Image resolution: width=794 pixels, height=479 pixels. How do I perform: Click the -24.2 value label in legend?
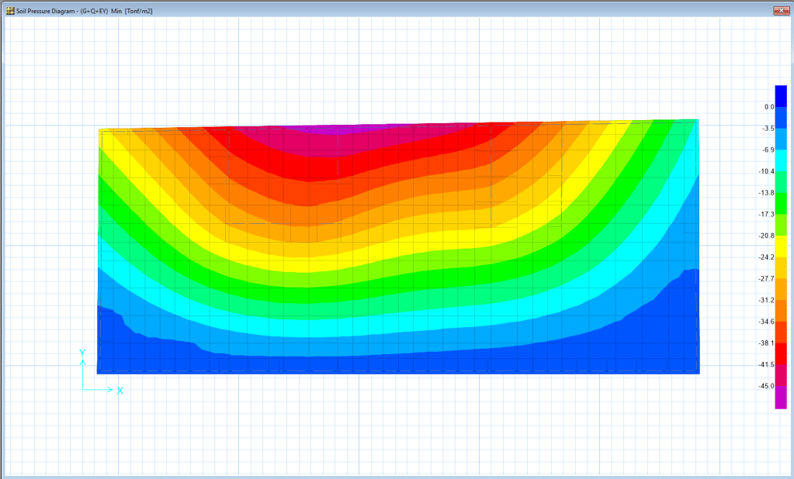766,257
